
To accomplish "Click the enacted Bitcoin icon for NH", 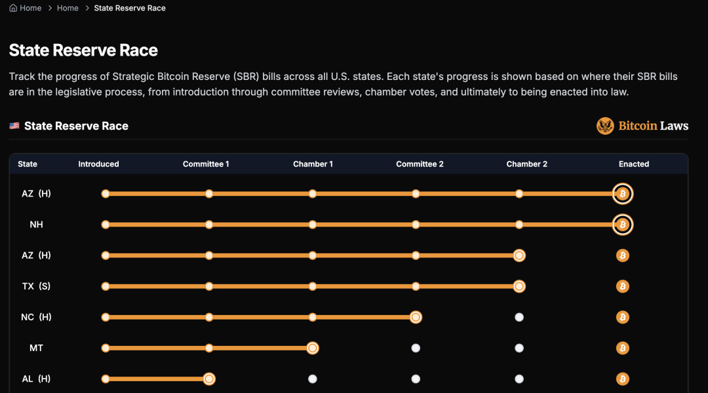I will click(x=623, y=225).
